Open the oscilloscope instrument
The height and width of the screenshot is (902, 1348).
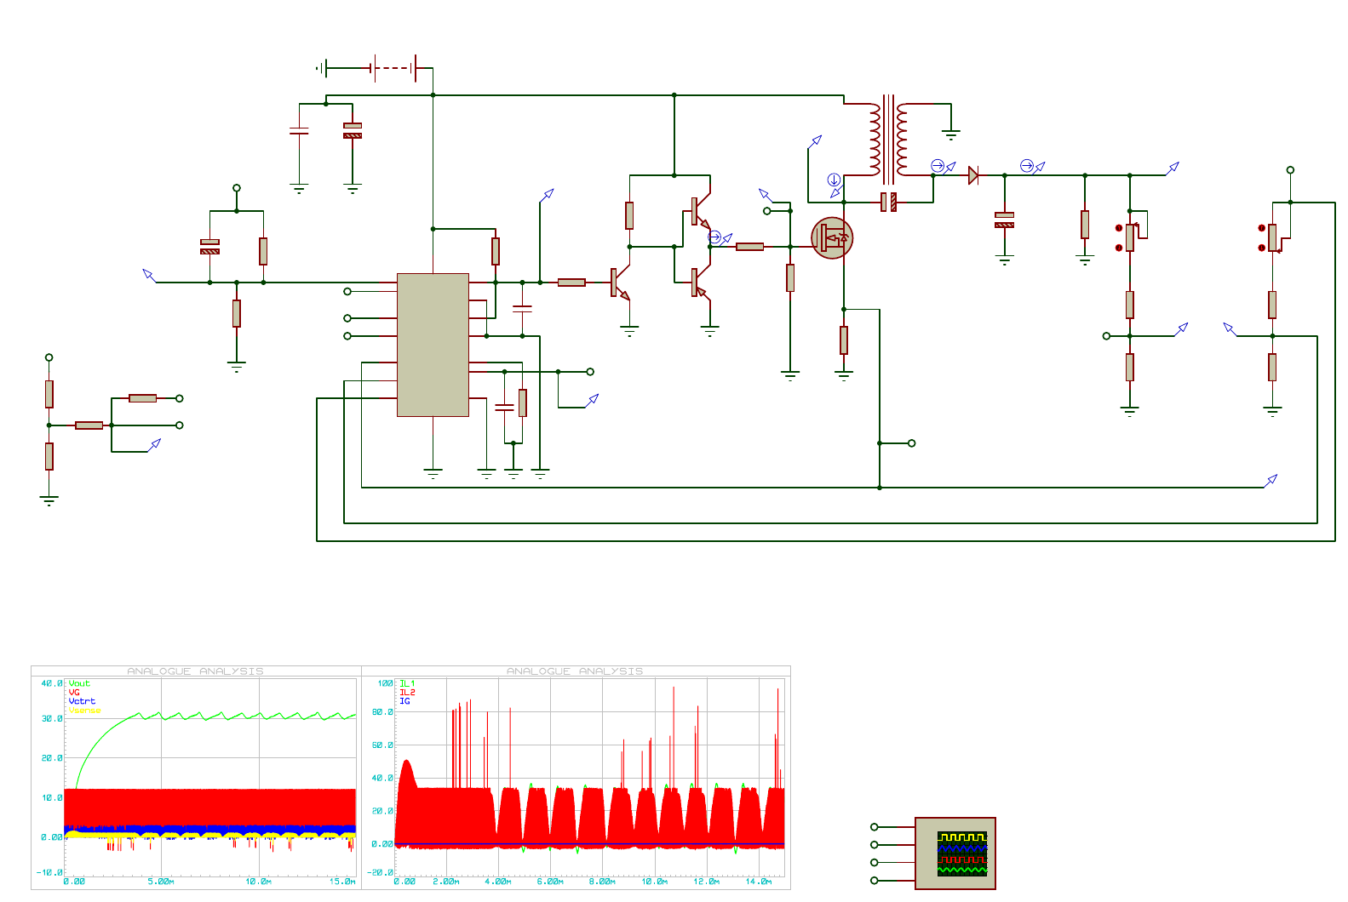(x=955, y=853)
